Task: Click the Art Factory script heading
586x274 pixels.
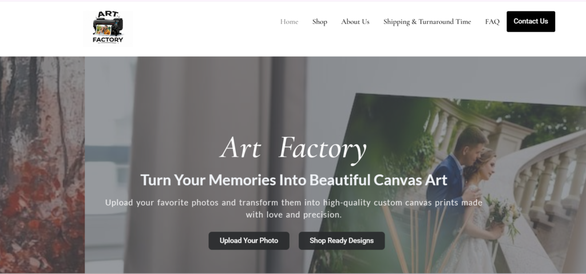Action: click(294, 149)
